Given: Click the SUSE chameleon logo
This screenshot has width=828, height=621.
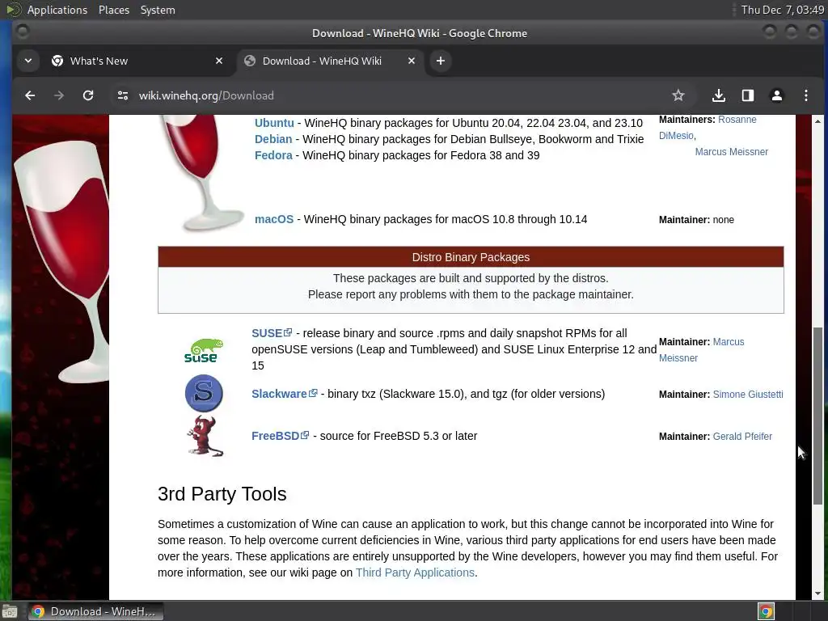Looking at the screenshot, I should click(x=204, y=350).
